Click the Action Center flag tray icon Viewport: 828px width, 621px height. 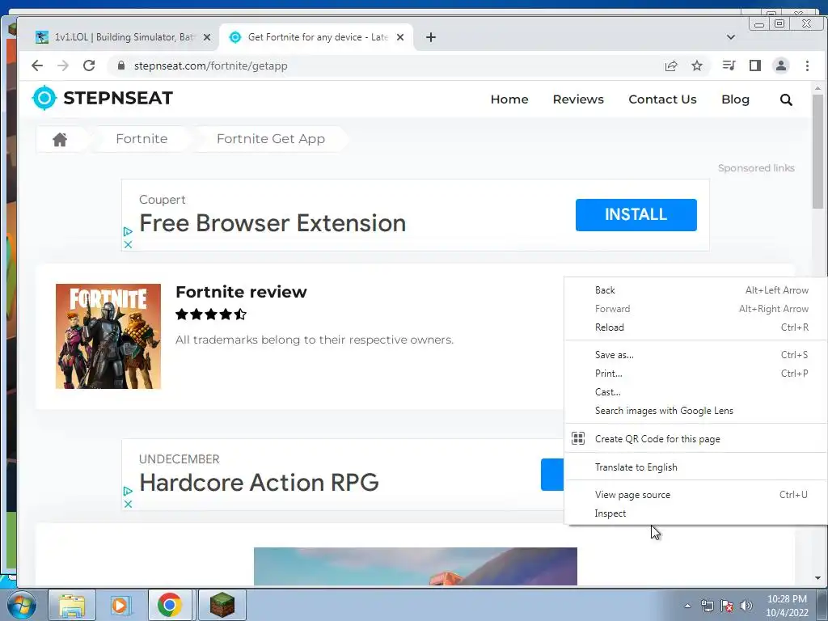727,606
